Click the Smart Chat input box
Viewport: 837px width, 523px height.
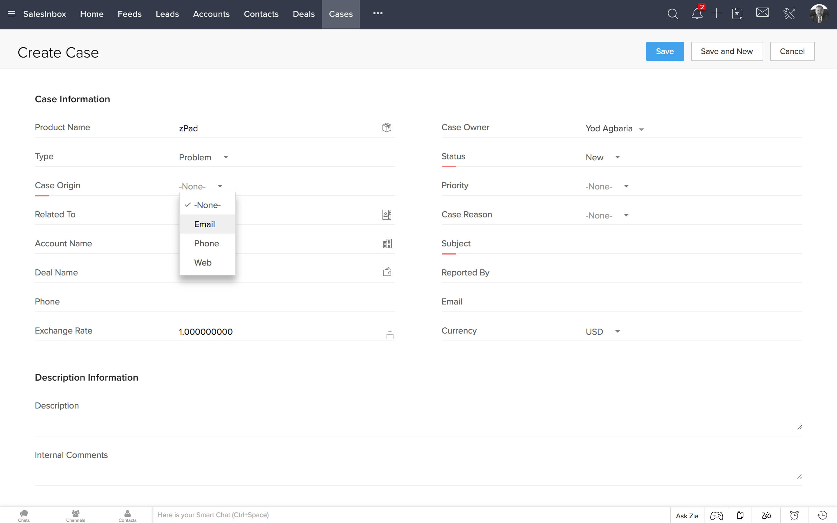[411, 515]
